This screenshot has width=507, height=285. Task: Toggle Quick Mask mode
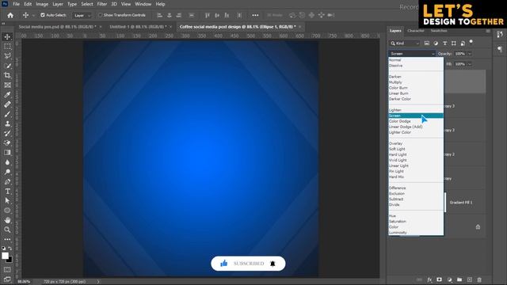[x=7, y=269]
